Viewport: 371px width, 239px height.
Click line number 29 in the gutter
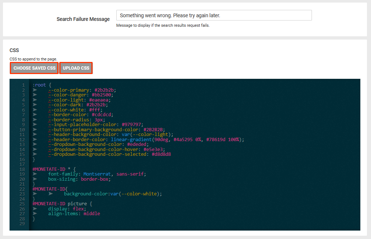pyautogui.click(x=22, y=224)
